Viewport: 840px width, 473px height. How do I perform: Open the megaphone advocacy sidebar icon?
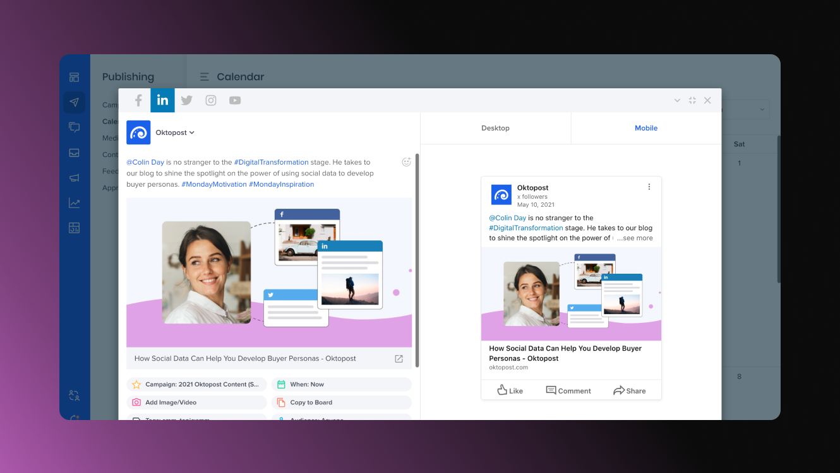[74, 178]
